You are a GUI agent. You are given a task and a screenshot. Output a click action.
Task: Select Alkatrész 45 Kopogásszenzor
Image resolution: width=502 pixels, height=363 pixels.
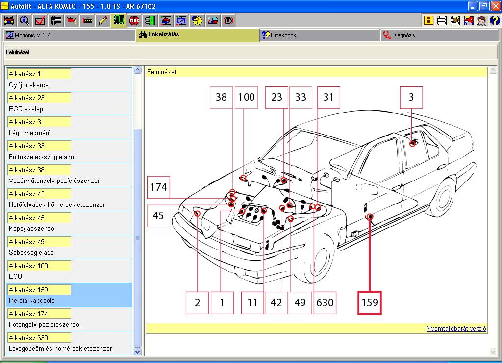[x=69, y=223]
